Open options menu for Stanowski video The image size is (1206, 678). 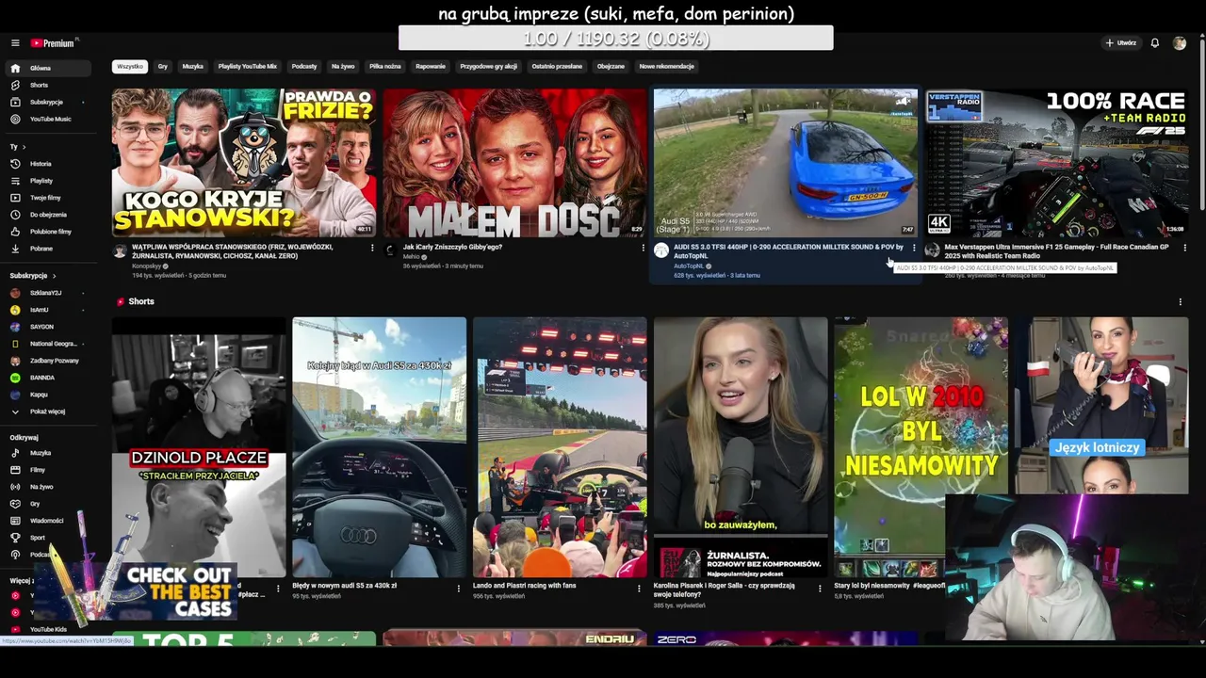[x=372, y=248]
